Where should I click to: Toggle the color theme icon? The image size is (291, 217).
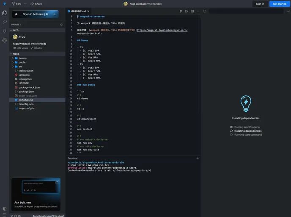click(x=5, y=209)
